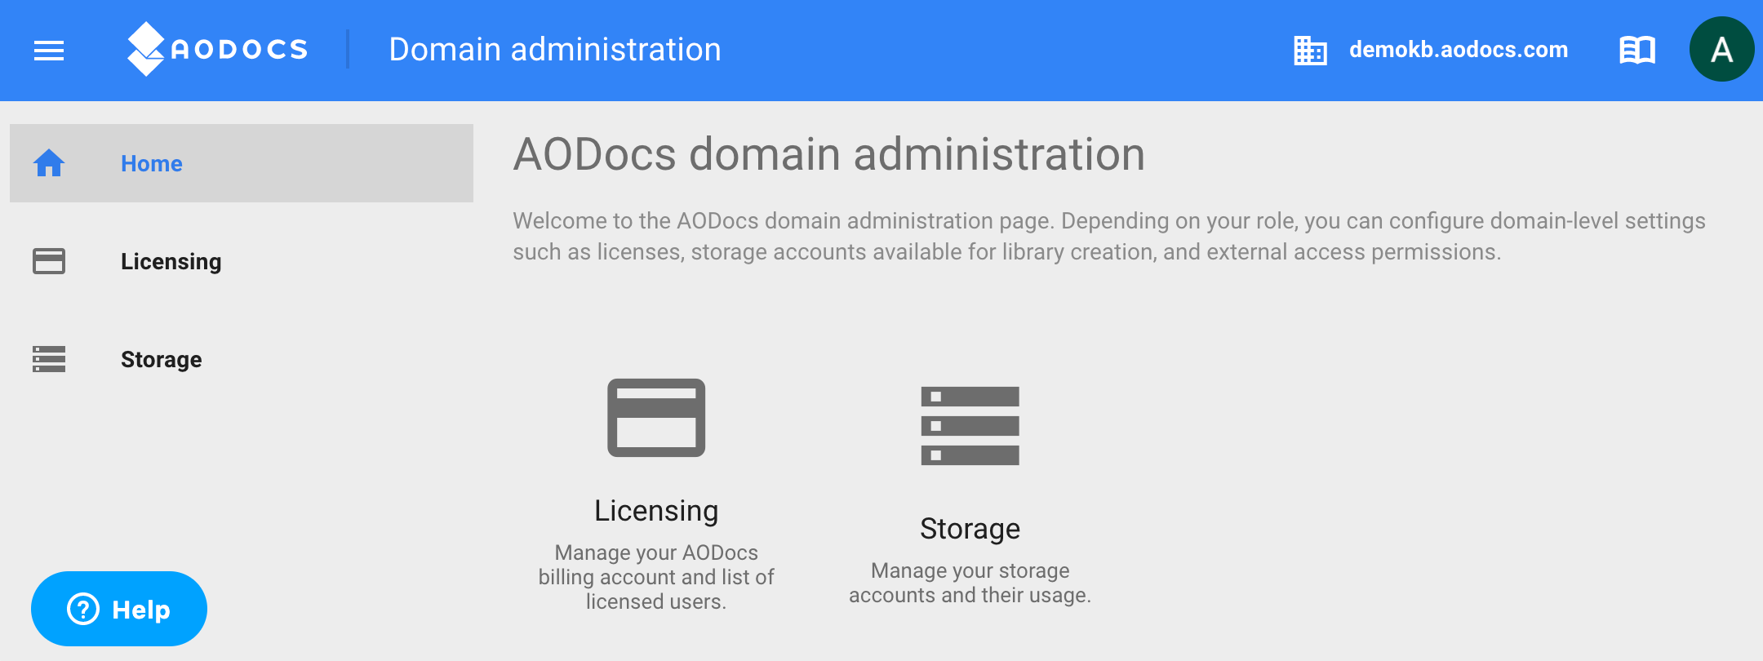Click the Domain administration header title
Screen dimensions: 1763x661
[555, 50]
